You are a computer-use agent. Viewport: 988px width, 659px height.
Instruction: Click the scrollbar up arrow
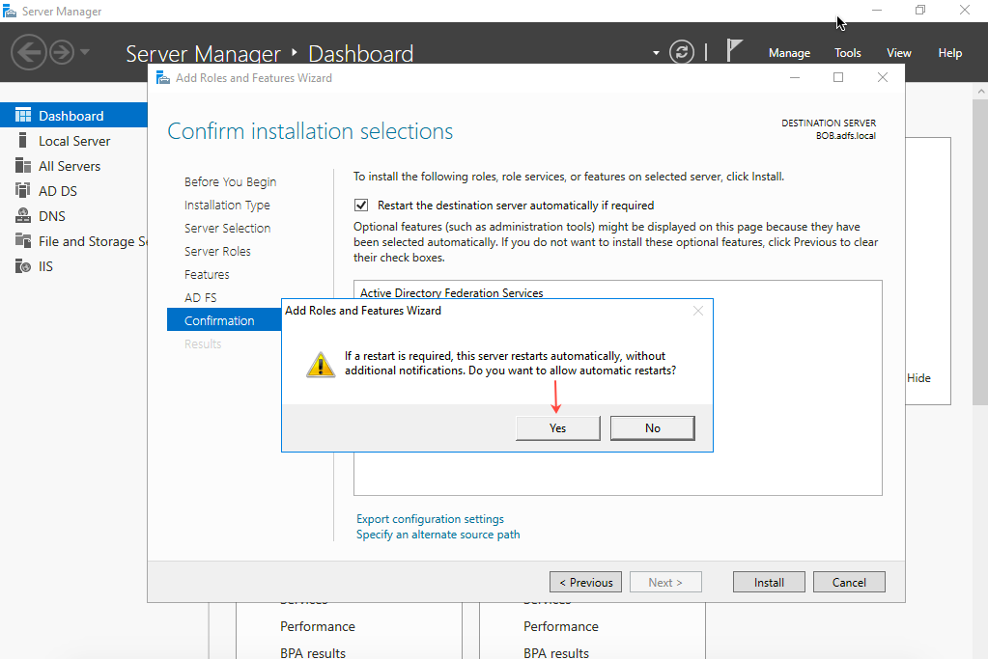tap(980, 92)
